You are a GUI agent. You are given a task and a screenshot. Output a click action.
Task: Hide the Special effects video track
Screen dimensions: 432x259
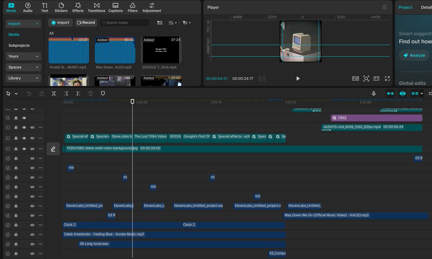[24, 138]
